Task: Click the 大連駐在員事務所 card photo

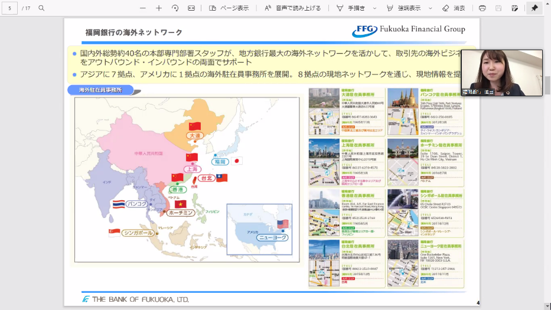Action: tap(324, 97)
